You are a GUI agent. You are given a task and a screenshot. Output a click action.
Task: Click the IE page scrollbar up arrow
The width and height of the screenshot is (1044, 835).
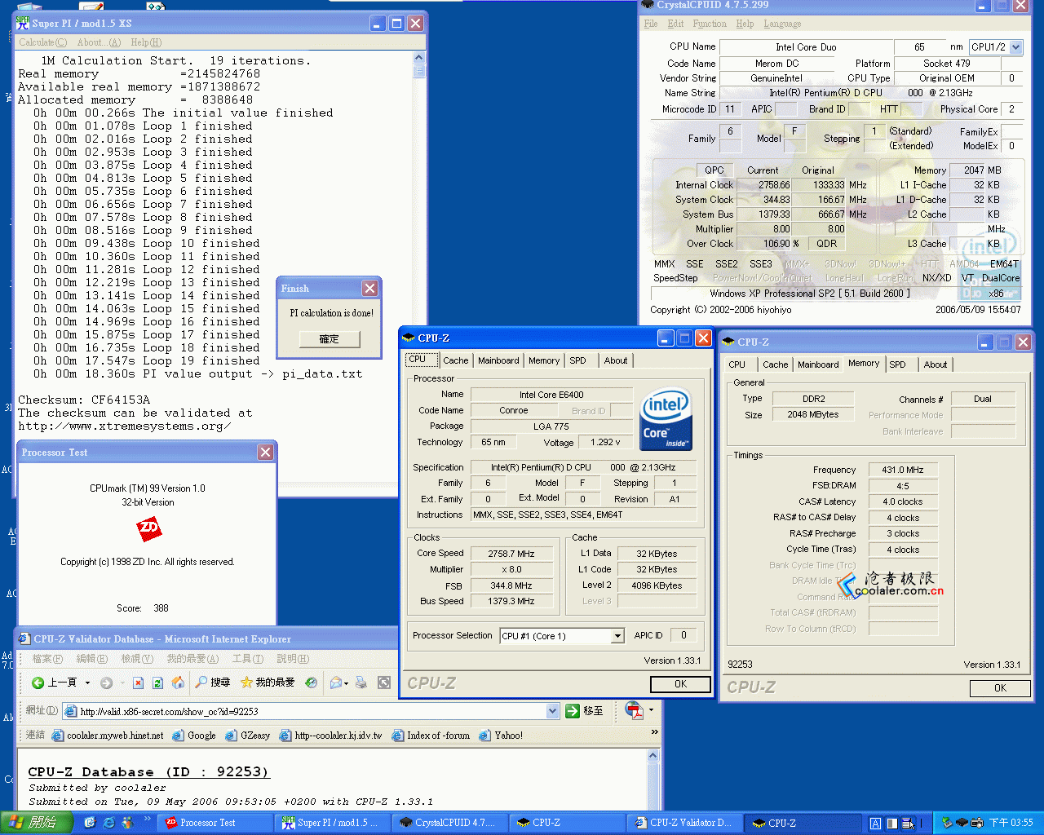pos(652,756)
